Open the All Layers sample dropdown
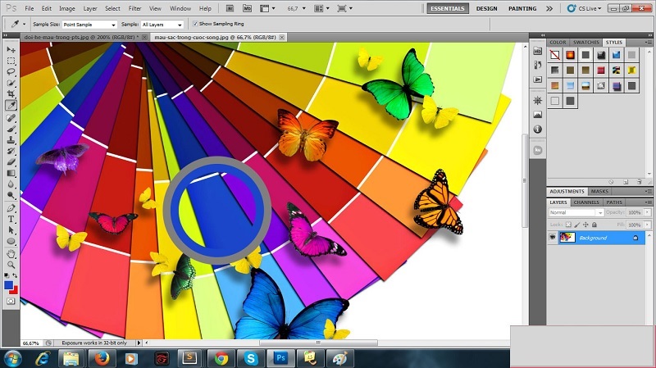656x368 pixels. pyautogui.click(x=162, y=25)
